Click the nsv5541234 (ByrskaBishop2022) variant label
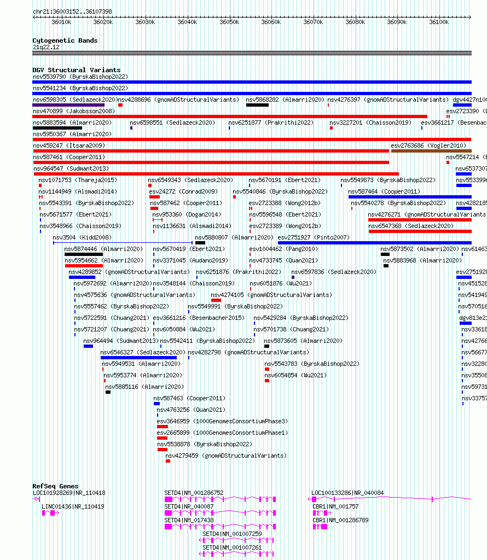This screenshot has width=487, height=560. tap(80, 88)
